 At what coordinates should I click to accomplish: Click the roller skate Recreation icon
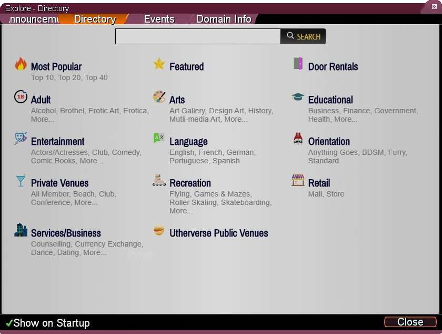(159, 180)
